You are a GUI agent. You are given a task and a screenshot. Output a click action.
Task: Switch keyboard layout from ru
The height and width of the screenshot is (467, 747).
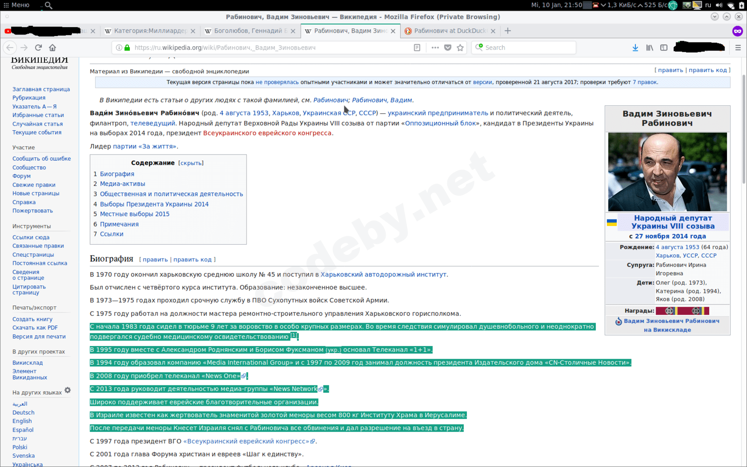(x=708, y=5)
